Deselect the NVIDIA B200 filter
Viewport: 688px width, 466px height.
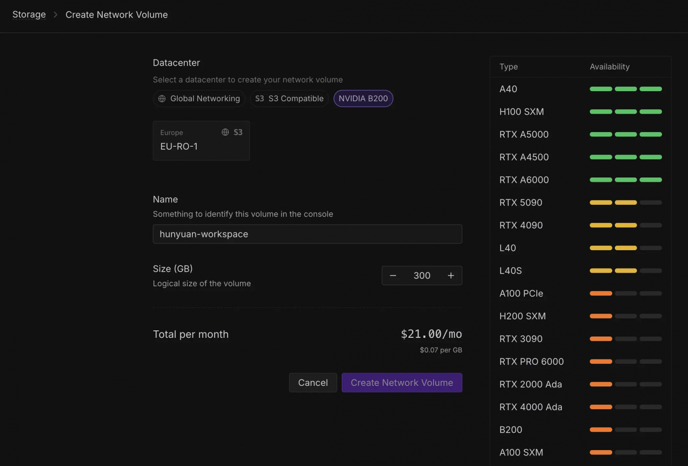pyautogui.click(x=363, y=98)
